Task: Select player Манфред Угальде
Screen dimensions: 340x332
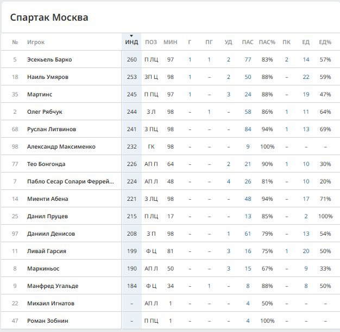Action: [x=53, y=286]
